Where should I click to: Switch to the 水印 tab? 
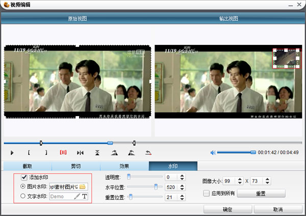pos(173,166)
